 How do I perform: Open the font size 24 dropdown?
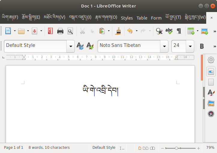tap(190, 46)
